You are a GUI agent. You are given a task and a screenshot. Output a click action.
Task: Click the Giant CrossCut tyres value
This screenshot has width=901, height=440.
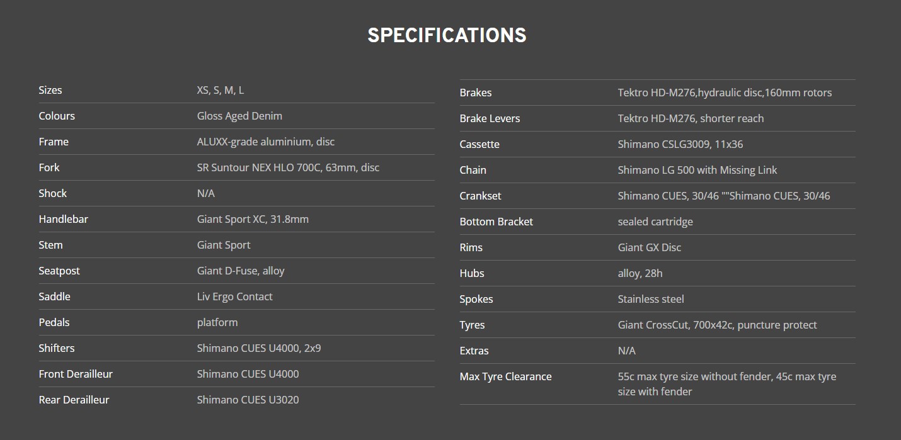coord(717,325)
